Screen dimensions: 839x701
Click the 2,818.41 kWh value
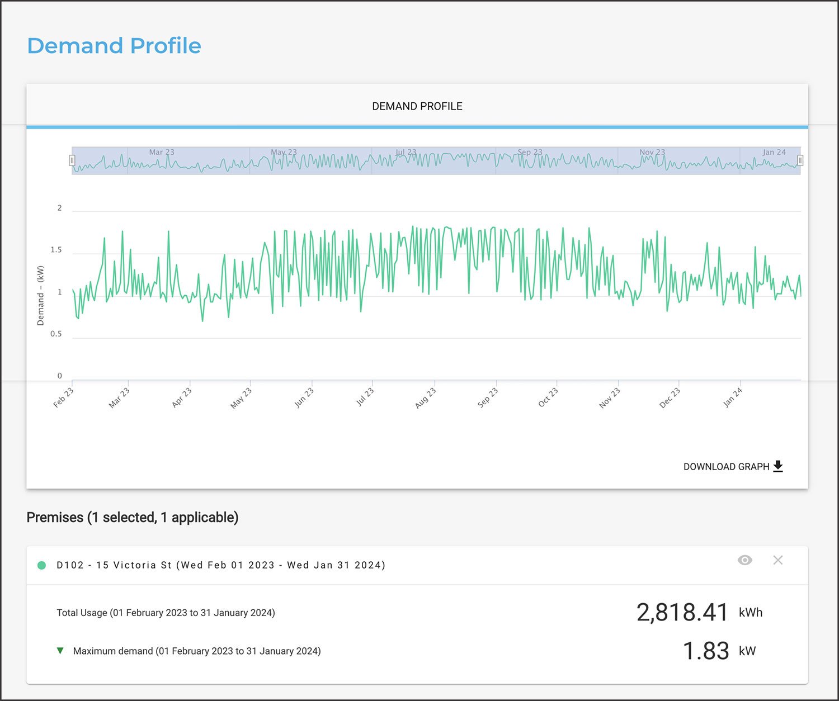[x=699, y=613]
